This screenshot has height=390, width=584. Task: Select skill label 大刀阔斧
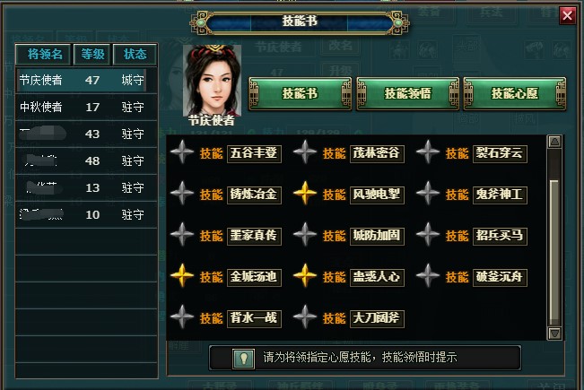(377, 318)
